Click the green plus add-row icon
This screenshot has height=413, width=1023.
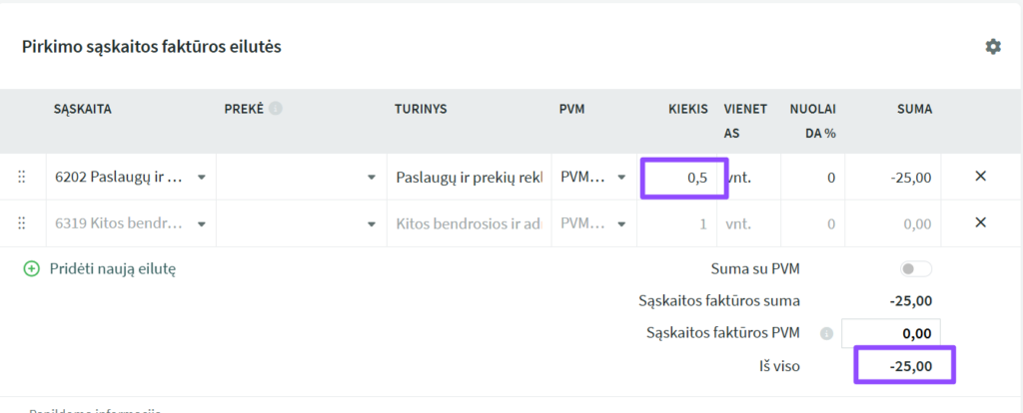pyautogui.click(x=31, y=268)
